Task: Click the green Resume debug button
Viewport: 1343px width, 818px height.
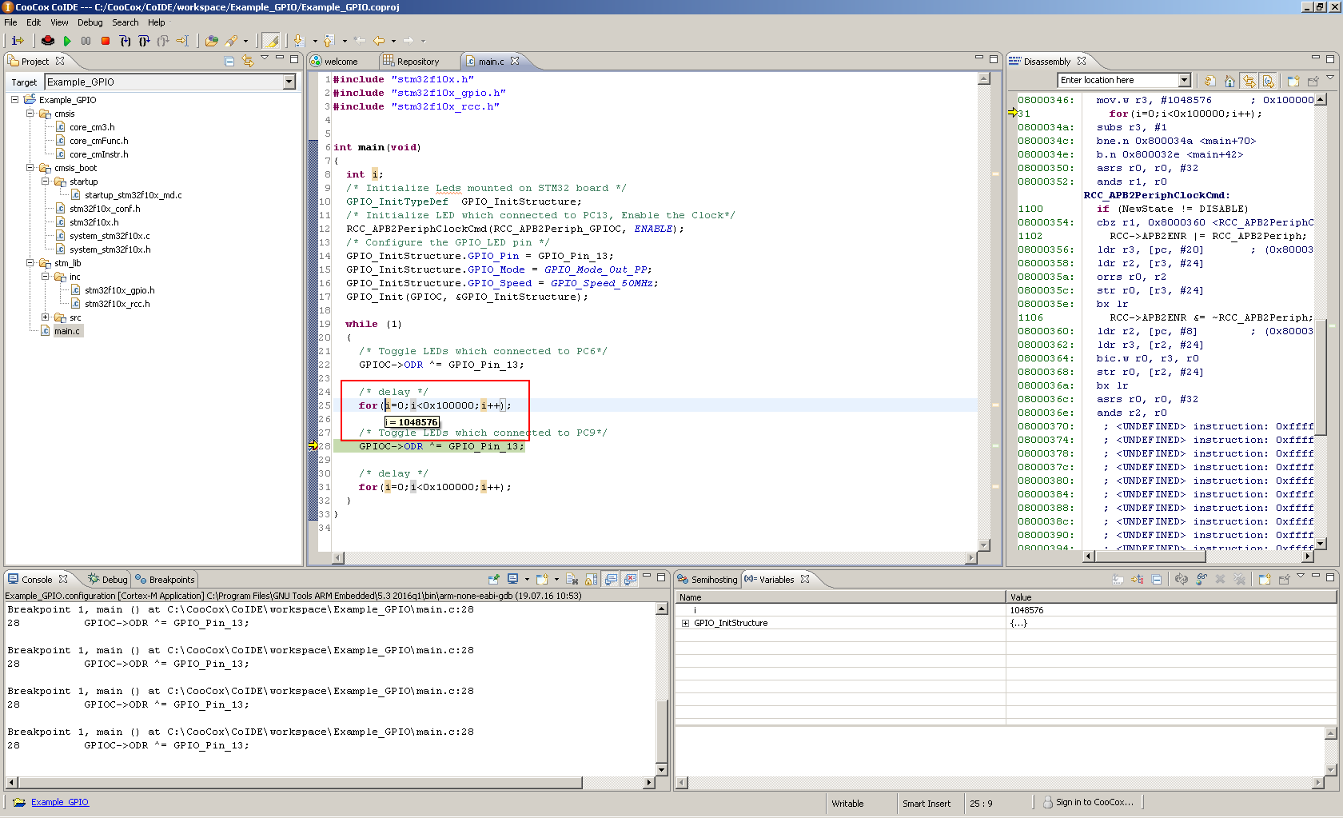Action: pos(67,41)
